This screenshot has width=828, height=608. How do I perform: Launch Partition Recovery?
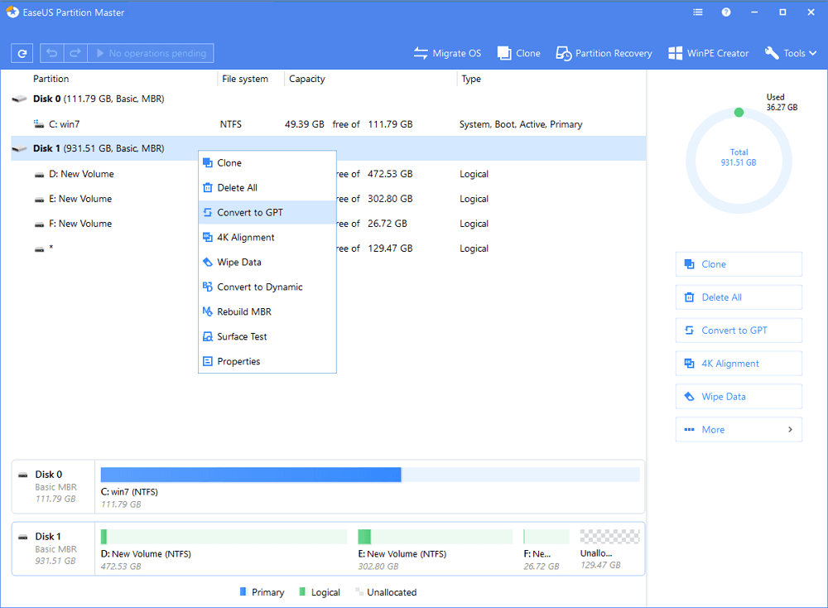click(x=604, y=53)
